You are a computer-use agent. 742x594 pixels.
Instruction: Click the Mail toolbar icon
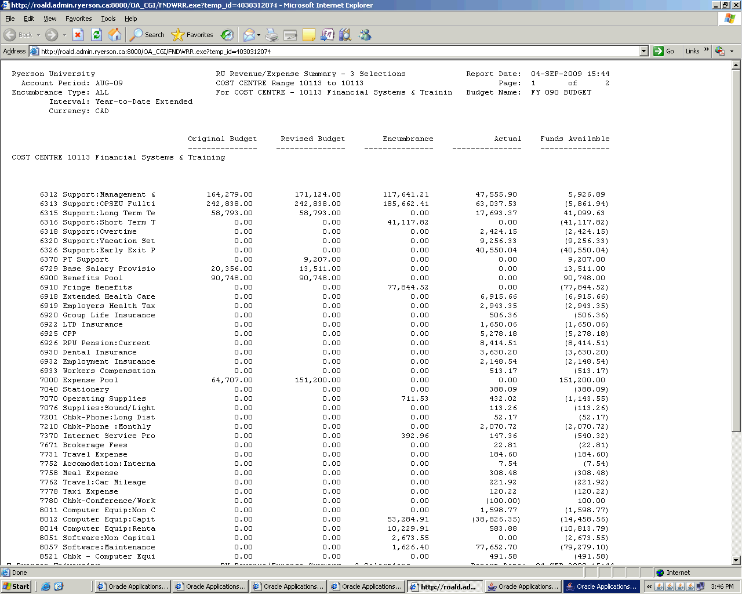click(x=249, y=35)
